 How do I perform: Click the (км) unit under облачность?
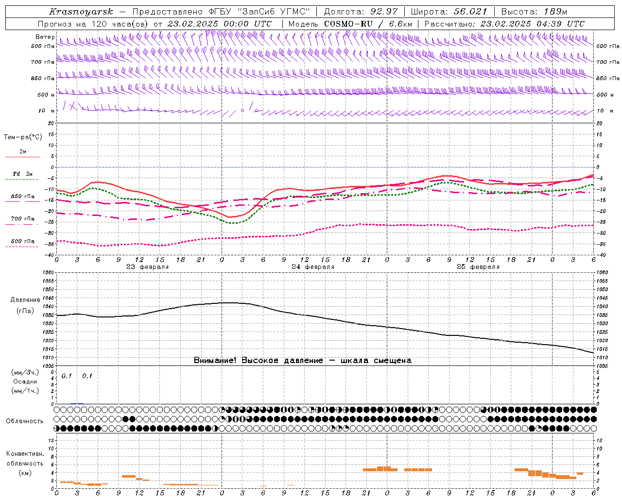(25, 473)
